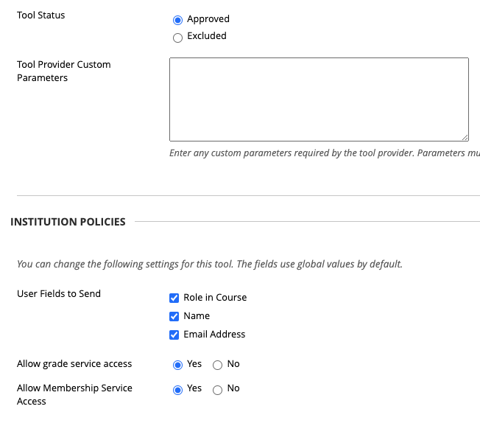Click inside the custom parameters text area
The width and height of the screenshot is (480, 423).
tap(319, 99)
